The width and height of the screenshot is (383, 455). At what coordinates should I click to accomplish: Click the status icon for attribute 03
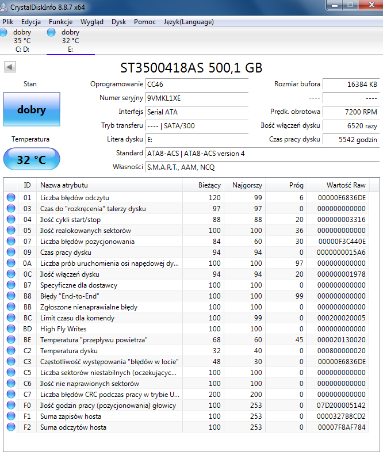pos(11,208)
